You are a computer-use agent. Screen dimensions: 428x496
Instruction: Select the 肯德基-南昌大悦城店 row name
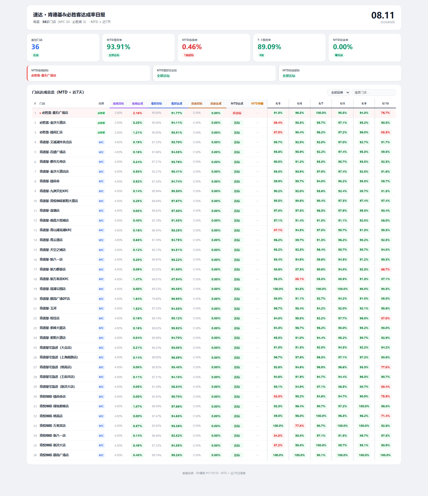click(54, 220)
